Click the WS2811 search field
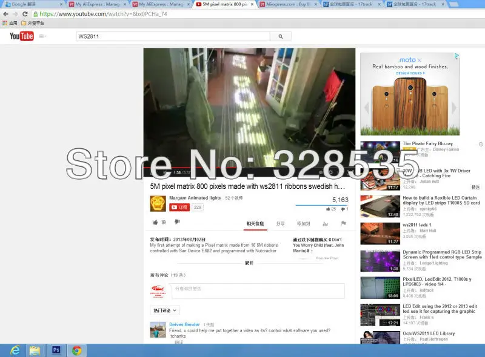This screenshot has height=357, width=485. pos(173,36)
